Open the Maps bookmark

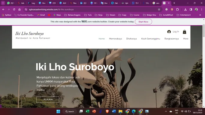tap(57, 15)
